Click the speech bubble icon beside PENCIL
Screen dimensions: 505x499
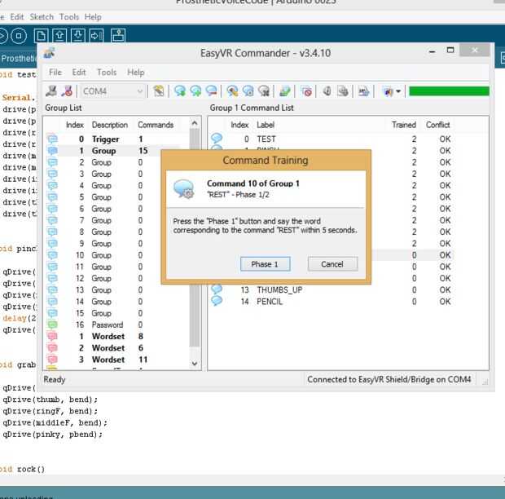click(217, 301)
